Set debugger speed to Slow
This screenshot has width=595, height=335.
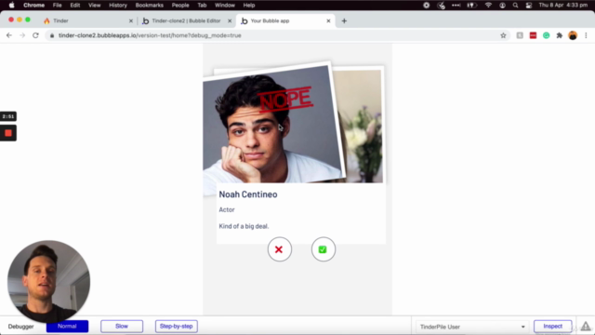point(122,327)
